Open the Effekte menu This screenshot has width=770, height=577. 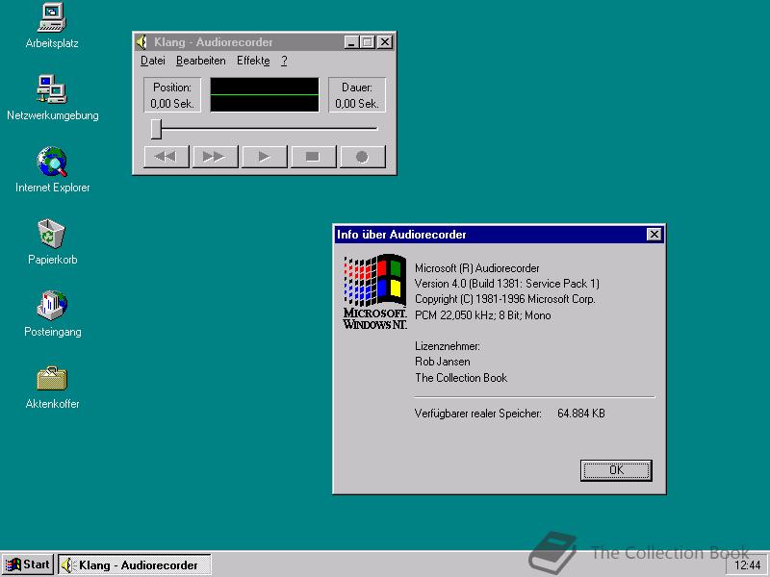tap(253, 61)
